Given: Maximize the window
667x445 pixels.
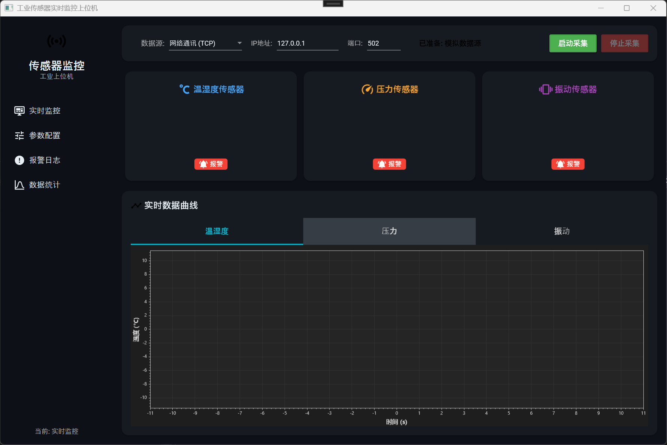Looking at the screenshot, I should coord(627,8).
